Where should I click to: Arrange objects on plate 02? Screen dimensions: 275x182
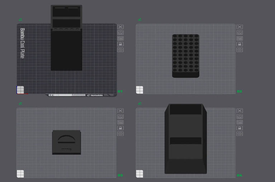point(240,38)
